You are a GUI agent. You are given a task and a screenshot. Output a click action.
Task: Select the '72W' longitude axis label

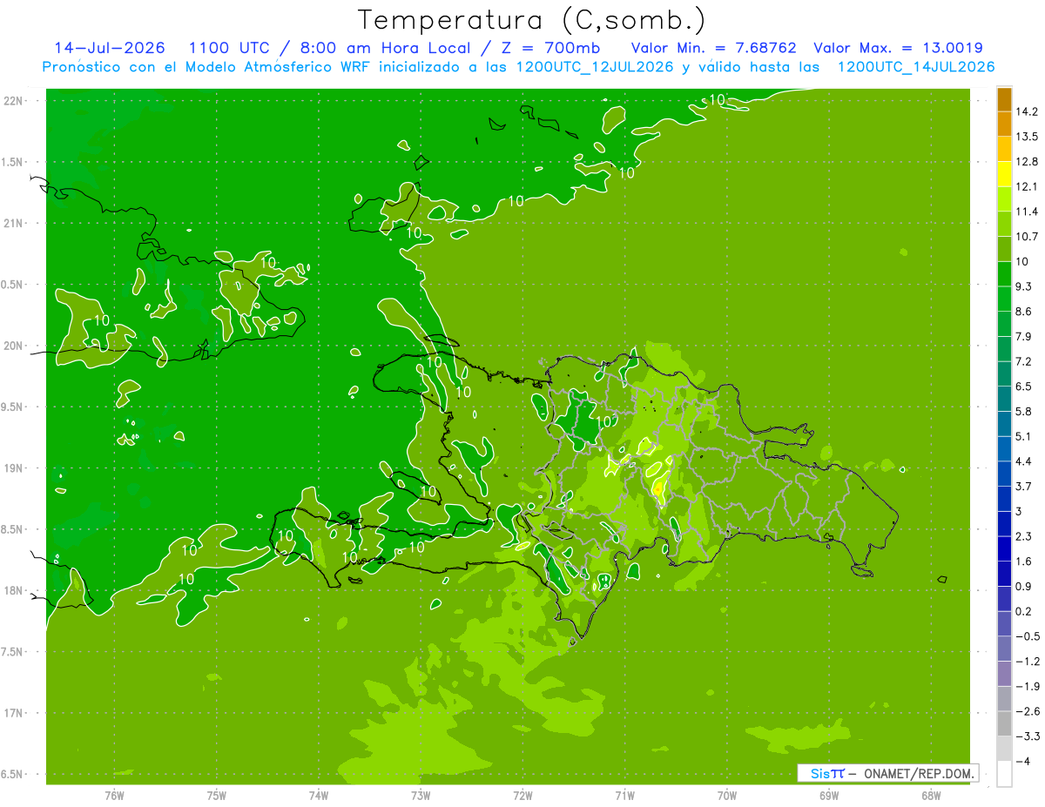[x=523, y=796]
